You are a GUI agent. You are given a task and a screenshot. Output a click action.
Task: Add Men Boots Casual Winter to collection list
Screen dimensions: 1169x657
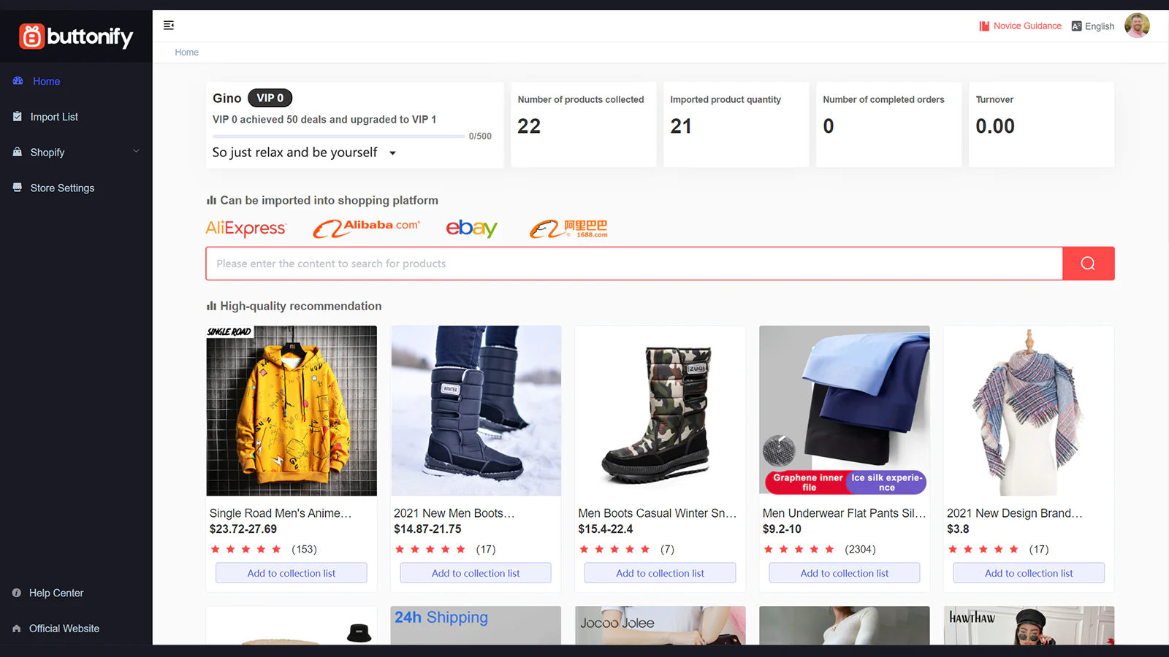(x=660, y=573)
